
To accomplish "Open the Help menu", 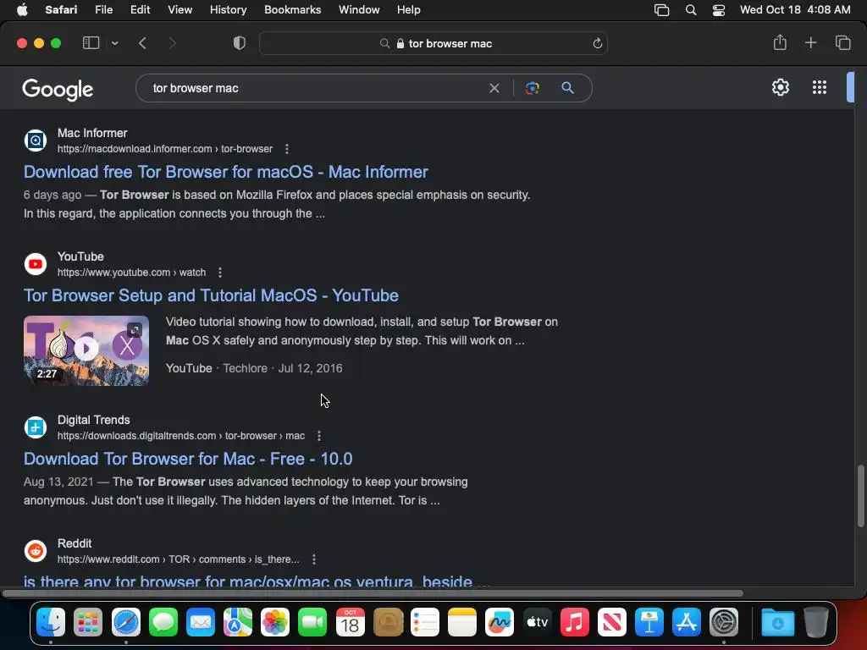I will [409, 10].
